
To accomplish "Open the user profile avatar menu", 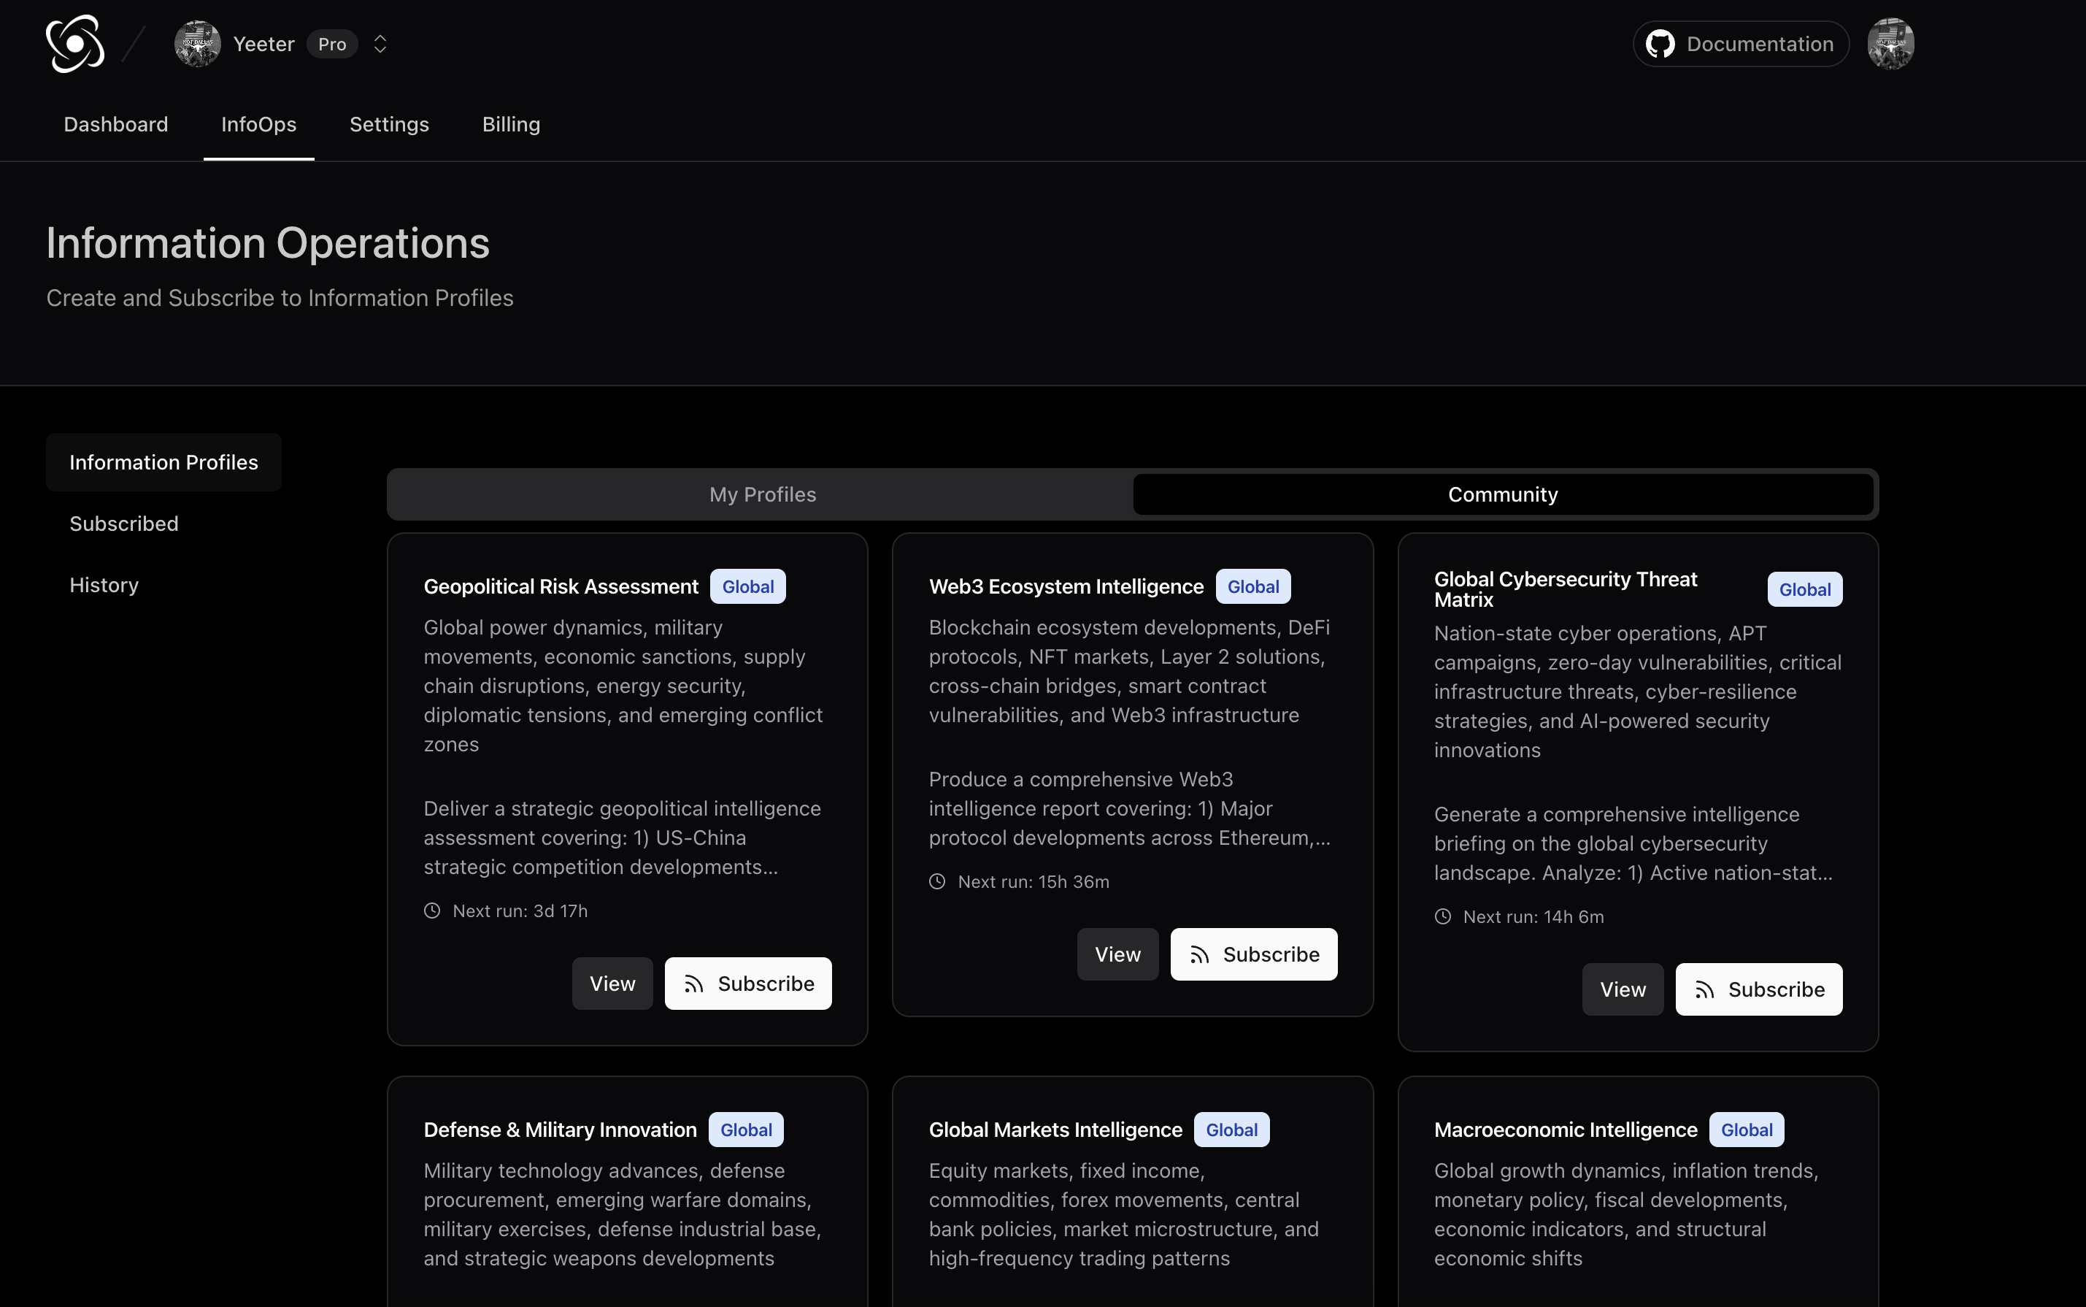I will click(x=1890, y=44).
